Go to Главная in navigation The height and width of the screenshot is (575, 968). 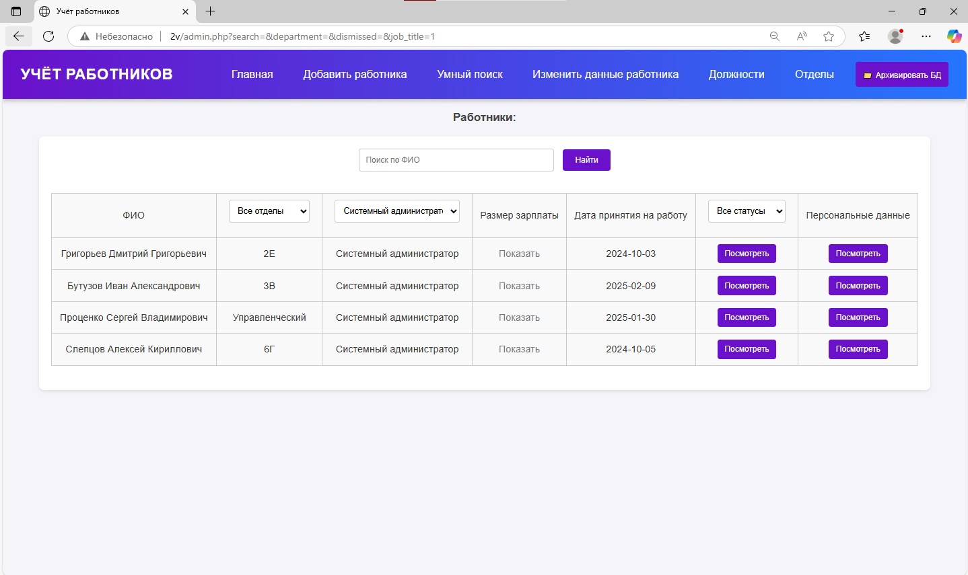(252, 75)
